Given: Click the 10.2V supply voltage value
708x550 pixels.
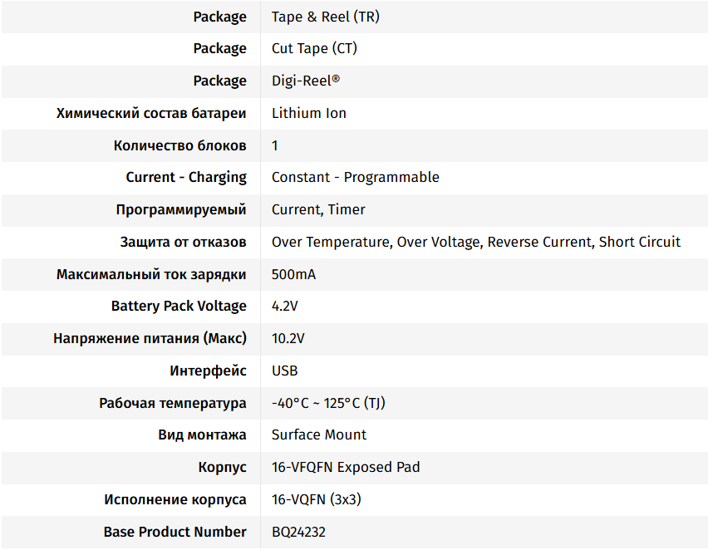Looking at the screenshot, I should tap(288, 338).
